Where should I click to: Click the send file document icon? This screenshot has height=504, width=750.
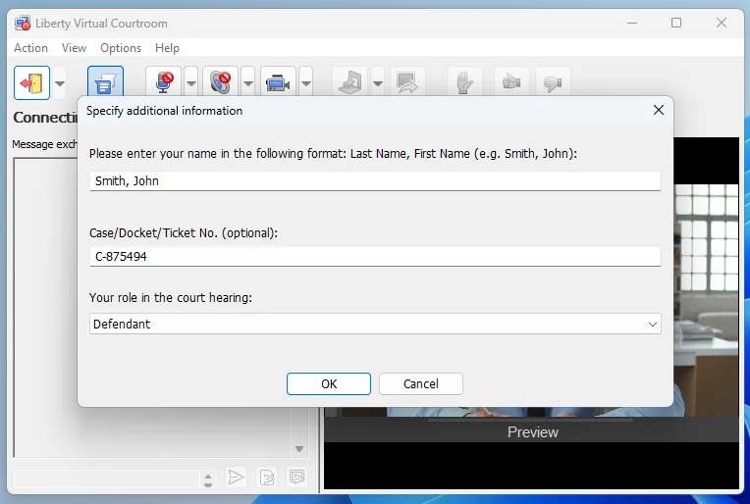point(267,477)
